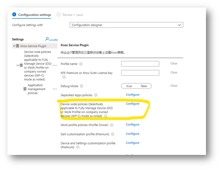Select Device-wide policies item in settings tree
Screen dimensions: 221x170
coord(38,65)
